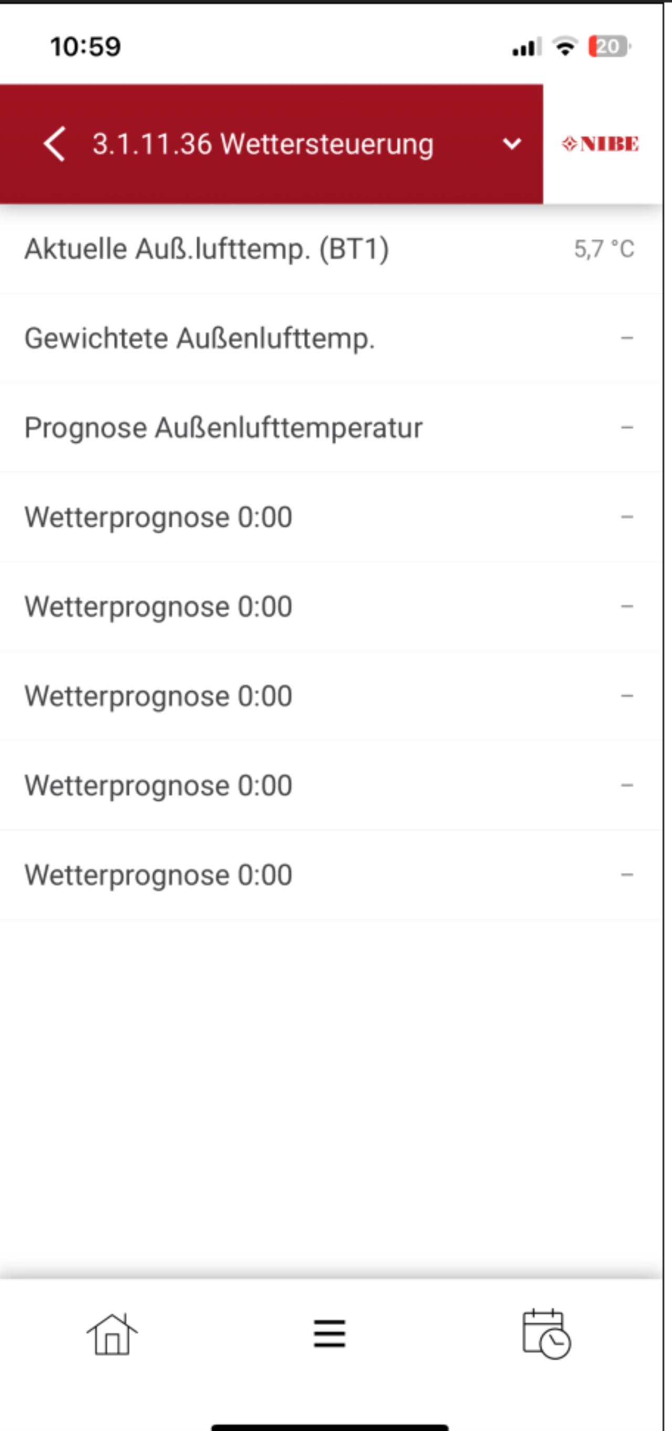Tap the Wi-Fi status icon
Screen dimensions: 672x1431
(565, 47)
